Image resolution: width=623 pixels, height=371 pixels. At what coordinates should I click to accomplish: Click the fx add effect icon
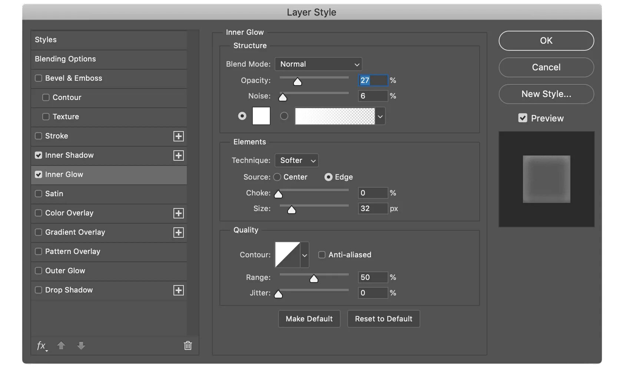[x=42, y=346]
